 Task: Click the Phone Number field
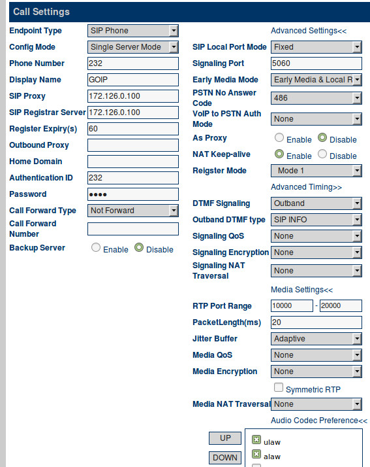click(133, 63)
